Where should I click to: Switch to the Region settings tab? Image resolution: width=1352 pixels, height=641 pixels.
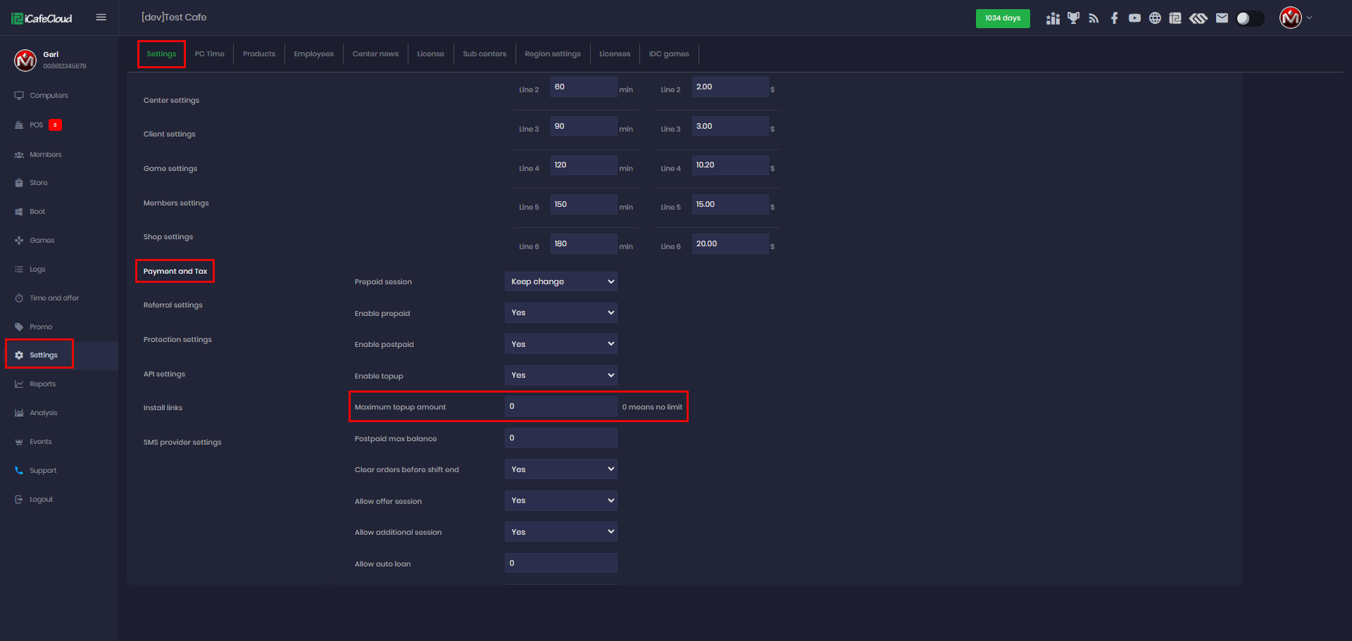point(552,54)
